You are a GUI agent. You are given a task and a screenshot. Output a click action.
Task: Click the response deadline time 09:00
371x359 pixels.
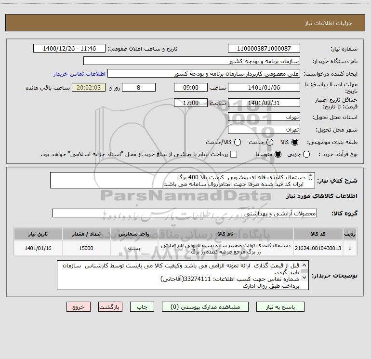(x=191, y=87)
